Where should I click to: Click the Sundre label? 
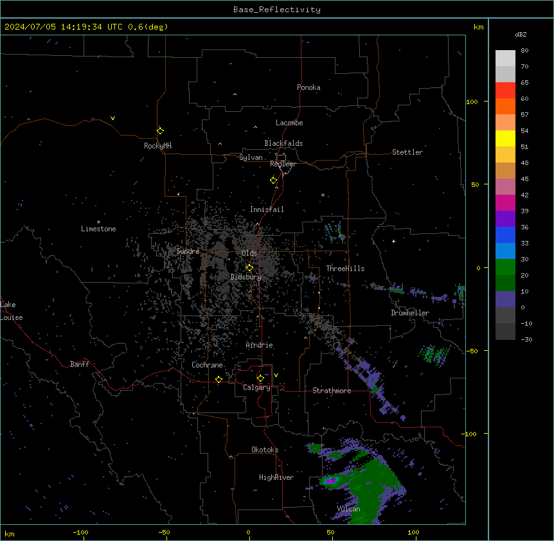[188, 251]
